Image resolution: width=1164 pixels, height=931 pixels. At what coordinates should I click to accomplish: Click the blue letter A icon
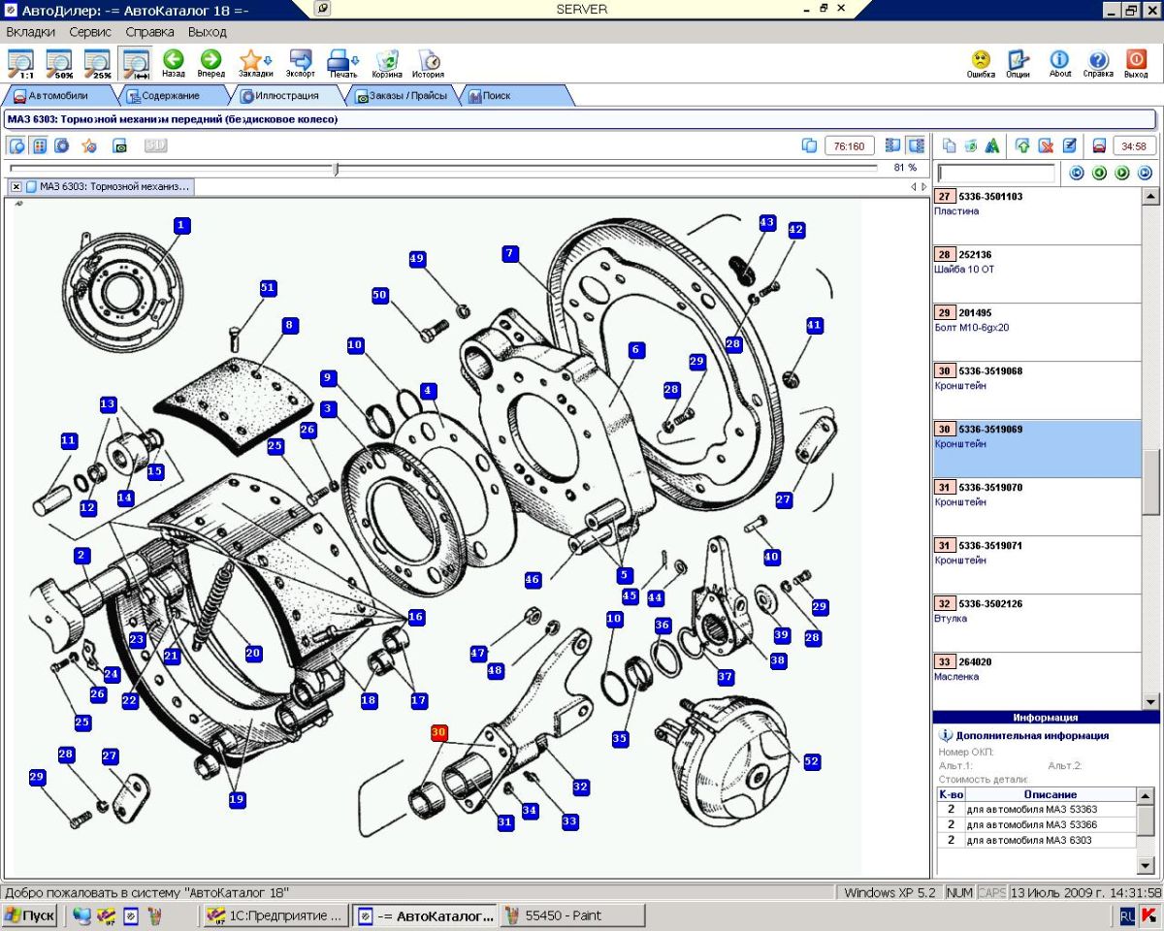[992, 145]
